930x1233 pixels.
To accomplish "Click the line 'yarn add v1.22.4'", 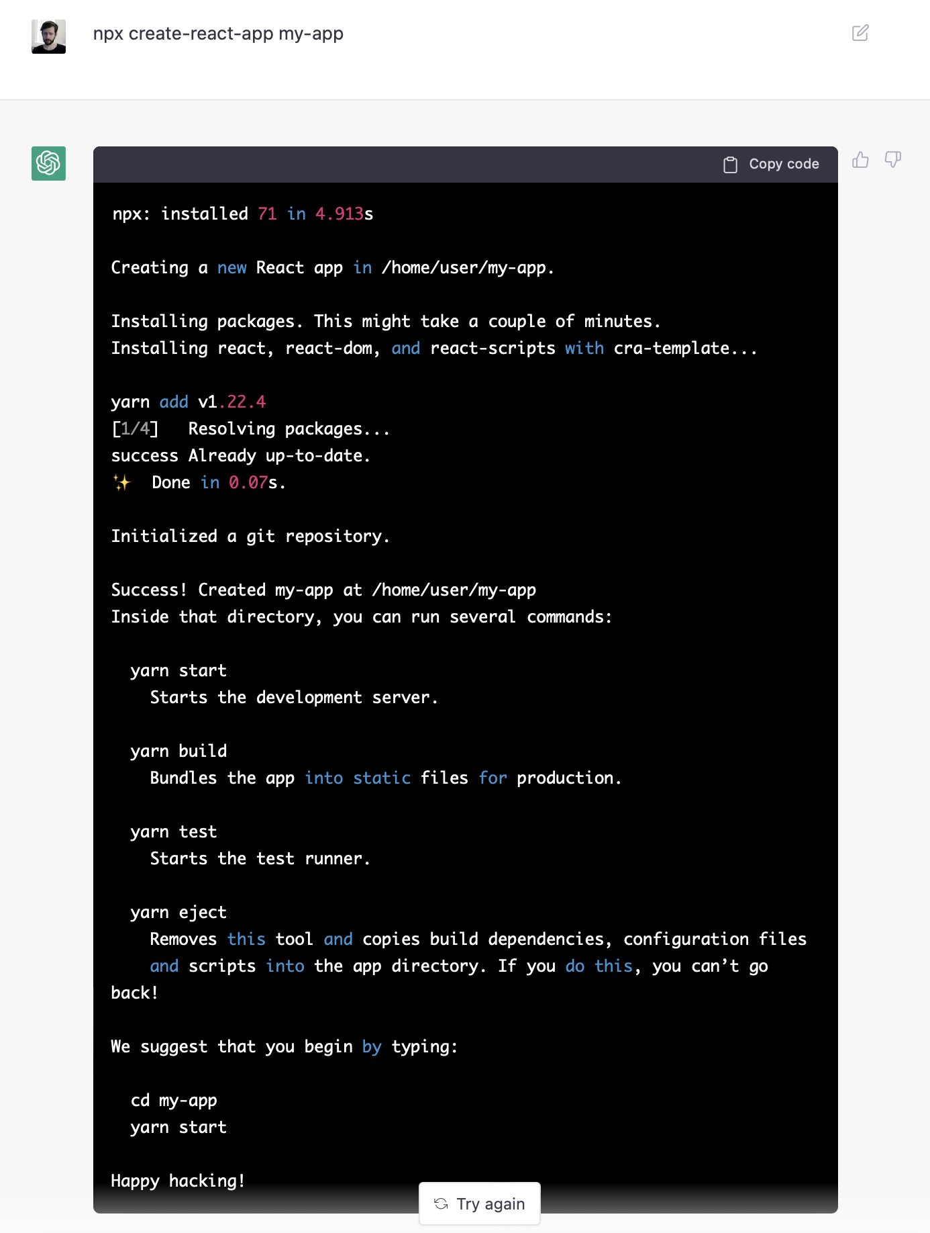I will click(189, 402).
